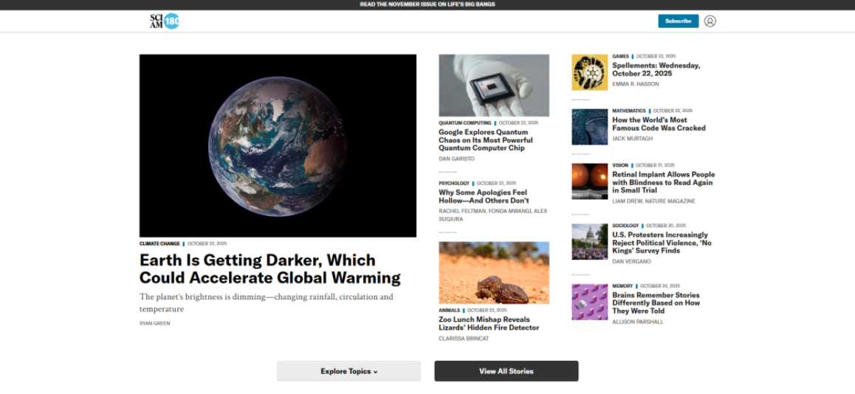Viewport: 855px width, 394px height.
Task: Open the U.S. Protesters 'No Kings' survey article
Action: click(662, 243)
